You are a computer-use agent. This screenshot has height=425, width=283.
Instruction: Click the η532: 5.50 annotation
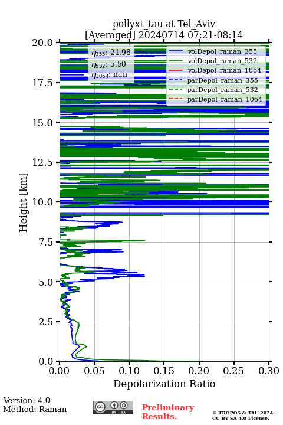[108, 64]
